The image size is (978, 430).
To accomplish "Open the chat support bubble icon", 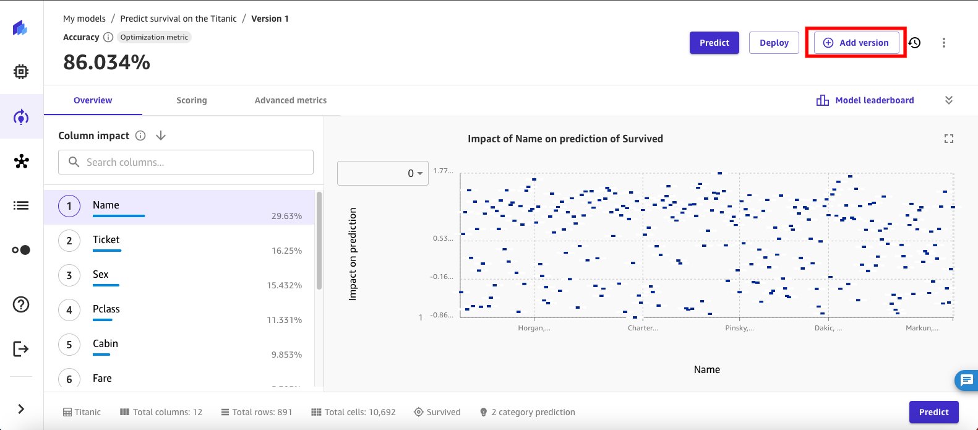I will click(x=966, y=380).
